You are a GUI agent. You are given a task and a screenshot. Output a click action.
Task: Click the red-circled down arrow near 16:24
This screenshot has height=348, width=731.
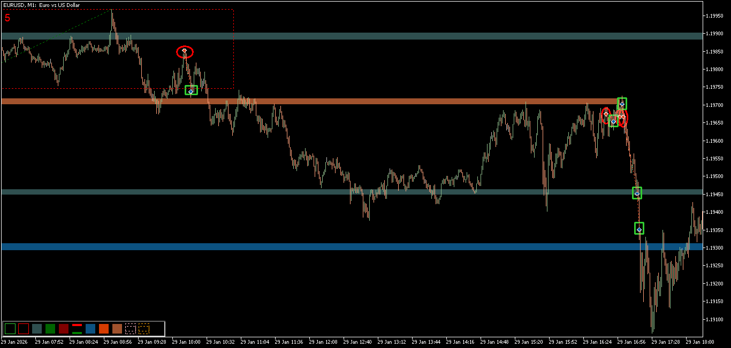[x=606, y=114]
